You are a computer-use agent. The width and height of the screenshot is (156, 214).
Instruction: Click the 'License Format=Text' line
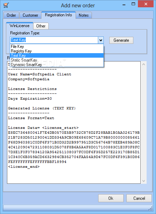point(31,118)
